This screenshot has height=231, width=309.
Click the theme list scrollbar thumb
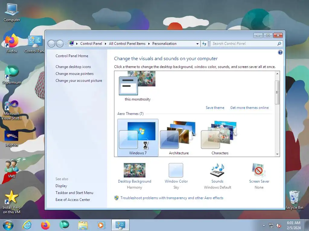pos(277,92)
